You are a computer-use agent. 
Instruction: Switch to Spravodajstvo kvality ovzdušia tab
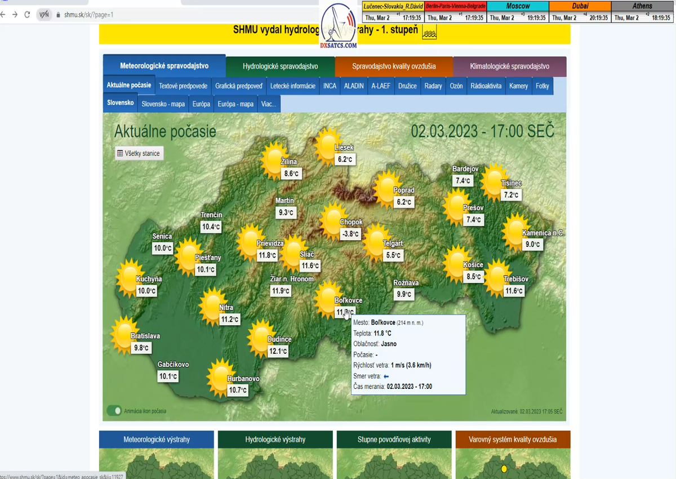pos(394,66)
